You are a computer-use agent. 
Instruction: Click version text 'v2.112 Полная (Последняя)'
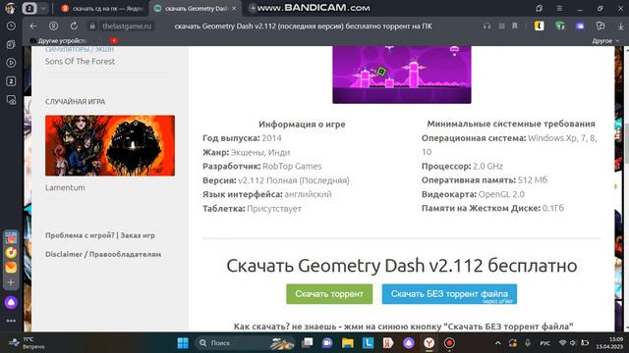(x=294, y=180)
